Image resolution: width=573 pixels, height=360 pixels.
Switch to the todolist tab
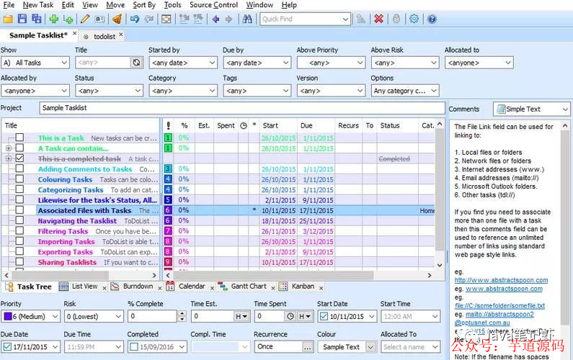pos(104,36)
